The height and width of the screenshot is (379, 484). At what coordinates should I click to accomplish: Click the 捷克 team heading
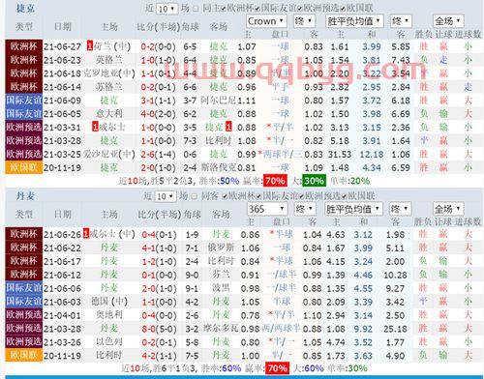click(25, 8)
